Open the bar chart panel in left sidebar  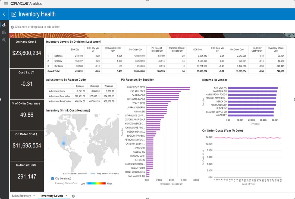coord(4,32)
